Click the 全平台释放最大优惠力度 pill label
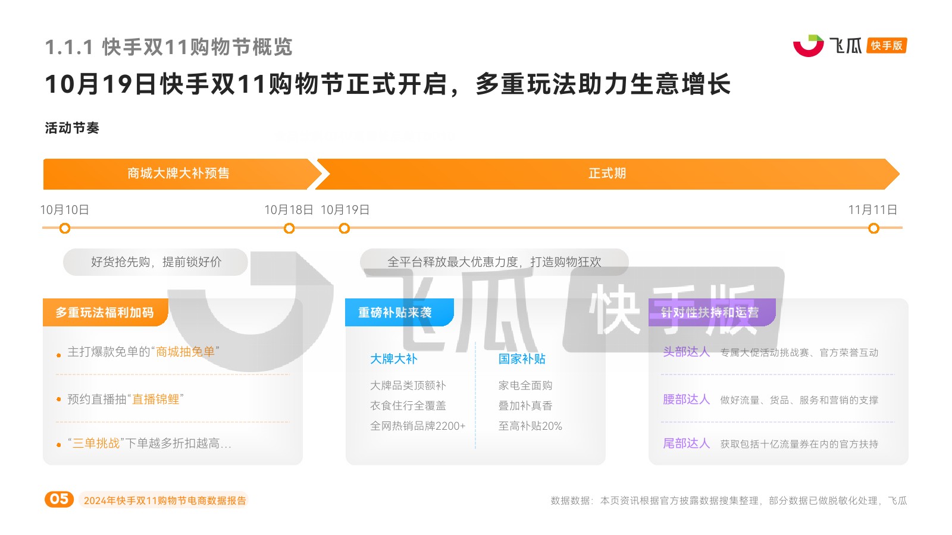 (x=494, y=262)
